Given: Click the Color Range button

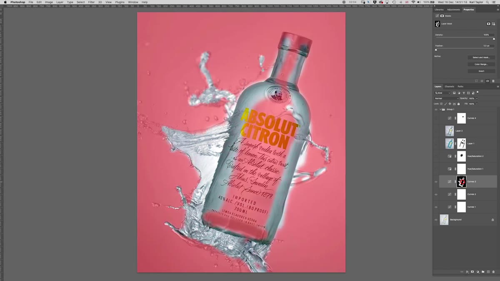Looking at the screenshot, I should 481,64.
